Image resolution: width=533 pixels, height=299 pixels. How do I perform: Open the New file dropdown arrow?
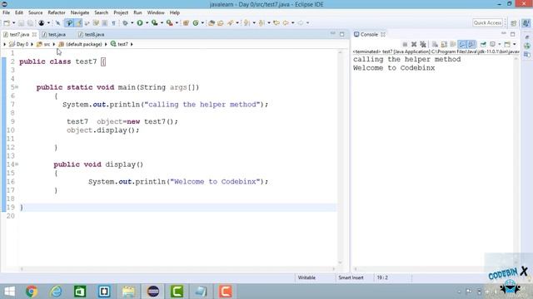point(13,22)
